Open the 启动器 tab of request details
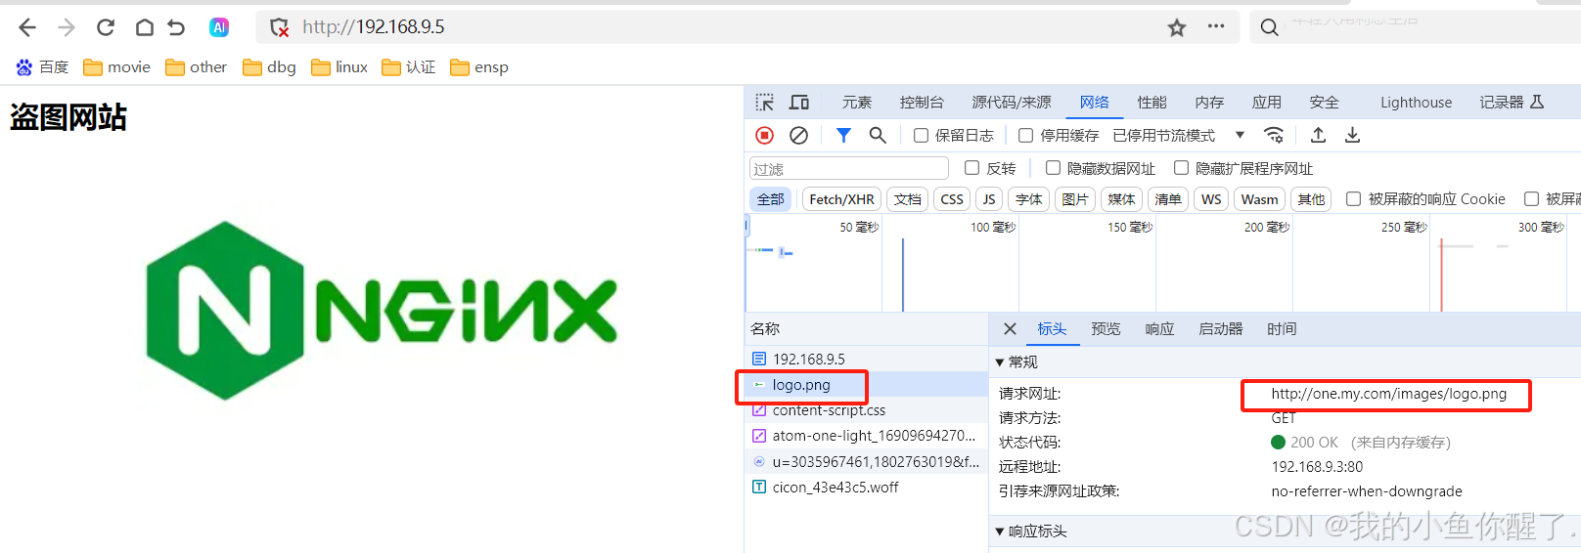Screen dimensions: 1581x553 coord(1220,329)
